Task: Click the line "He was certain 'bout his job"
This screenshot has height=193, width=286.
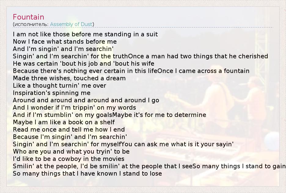Action: pos(83,64)
